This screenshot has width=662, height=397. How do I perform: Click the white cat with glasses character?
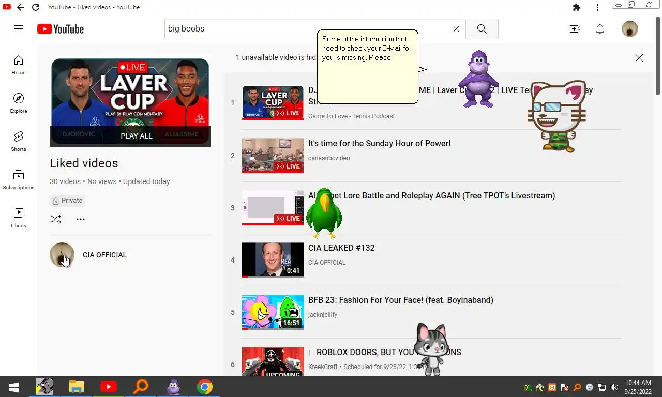click(x=556, y=116)
